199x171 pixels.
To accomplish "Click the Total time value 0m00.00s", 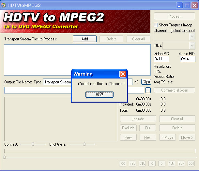I will [x=144, y=110].
